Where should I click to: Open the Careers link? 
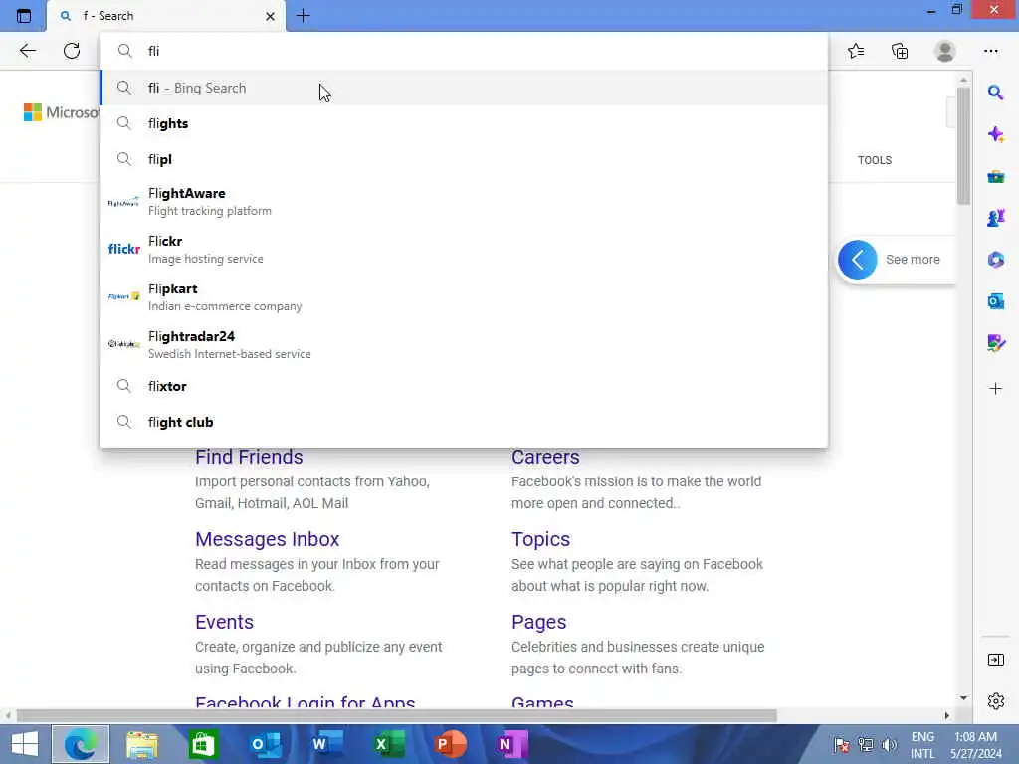(x=545, y=457)
